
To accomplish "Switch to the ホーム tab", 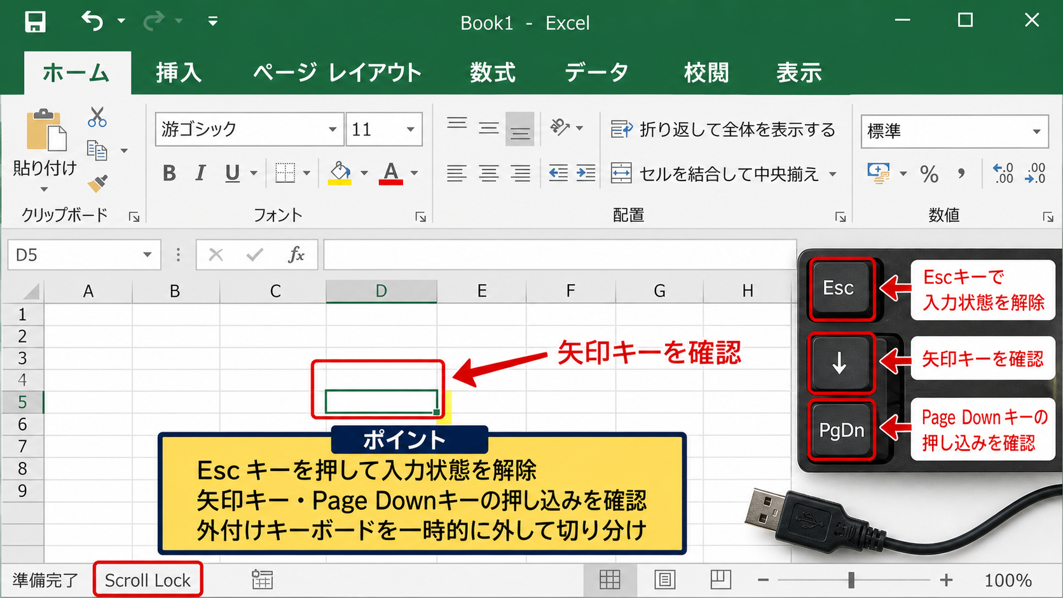I will [x=77, y=73].
